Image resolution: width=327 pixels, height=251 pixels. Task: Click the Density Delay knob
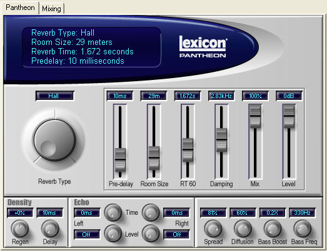tap(50, 229)
